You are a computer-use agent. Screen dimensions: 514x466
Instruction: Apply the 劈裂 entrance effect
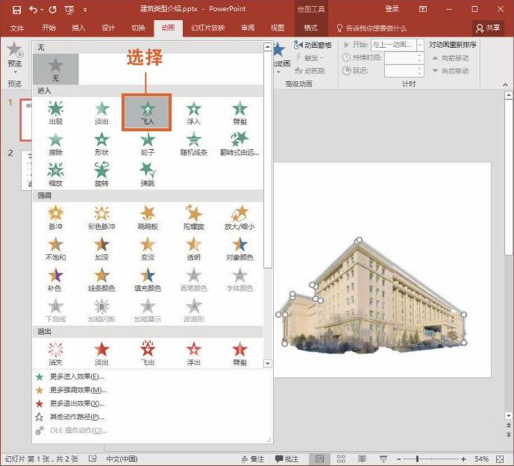click(239, 113)
